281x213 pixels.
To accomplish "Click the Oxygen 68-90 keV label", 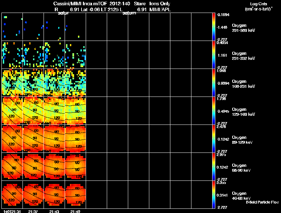I will pos(241,168).
